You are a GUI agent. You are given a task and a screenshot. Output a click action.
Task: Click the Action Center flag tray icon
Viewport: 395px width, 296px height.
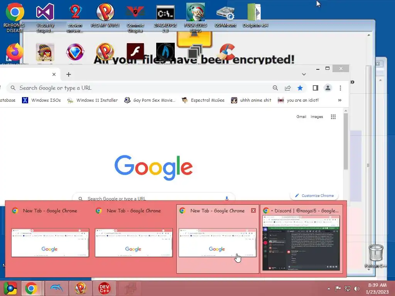coord(338,288)
